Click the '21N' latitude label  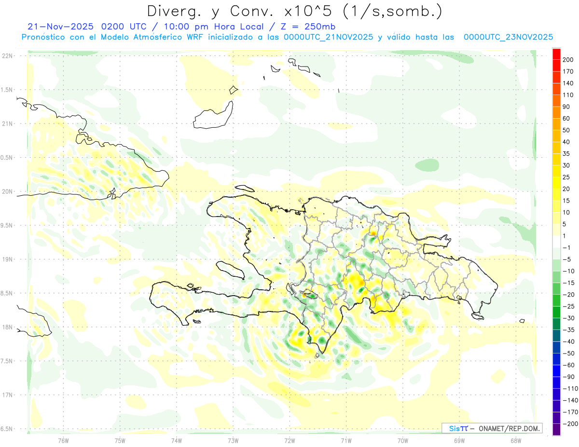pos(8,123)
